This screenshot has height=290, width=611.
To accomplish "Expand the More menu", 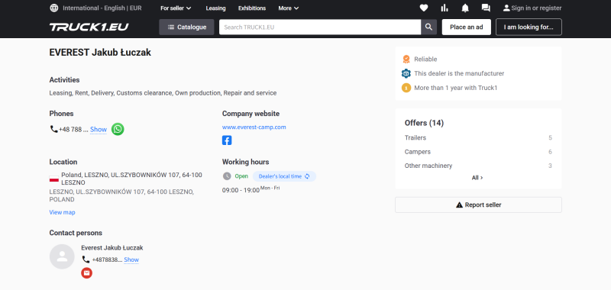I will (289, 8).
